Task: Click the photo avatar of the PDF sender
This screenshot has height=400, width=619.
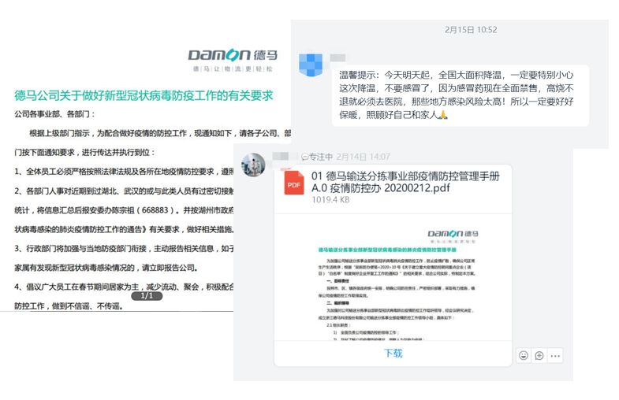Action: tap(252, 165)
